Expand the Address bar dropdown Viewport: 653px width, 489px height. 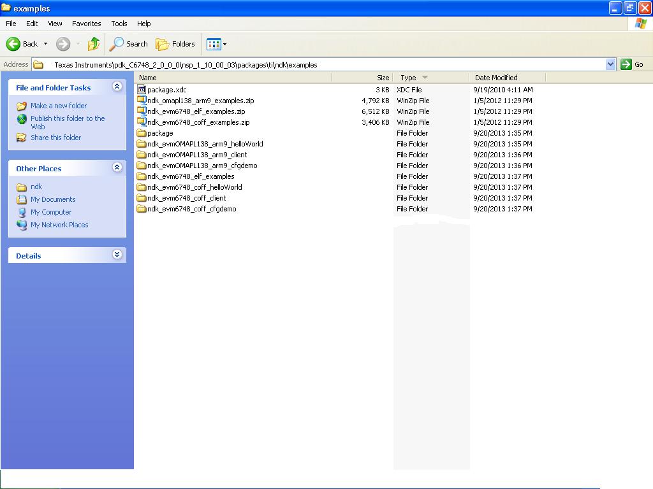pyautogui.click(x=610, y=64)
